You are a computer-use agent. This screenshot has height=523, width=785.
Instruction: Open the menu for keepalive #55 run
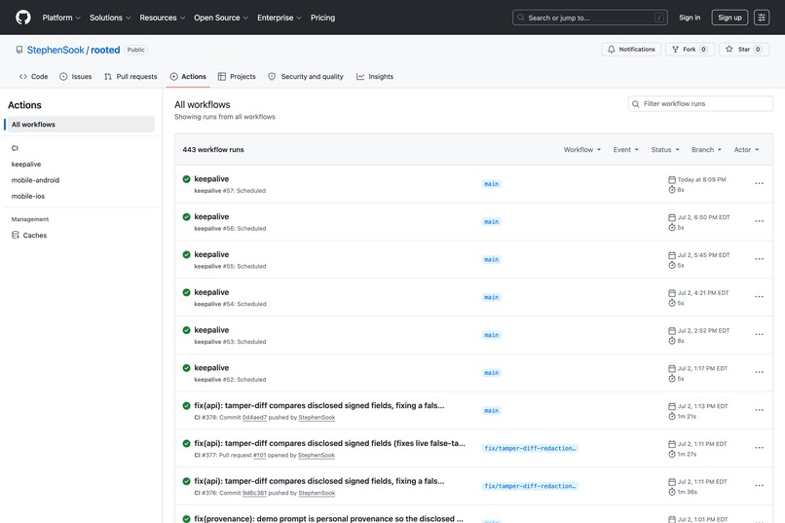point(759,259)
